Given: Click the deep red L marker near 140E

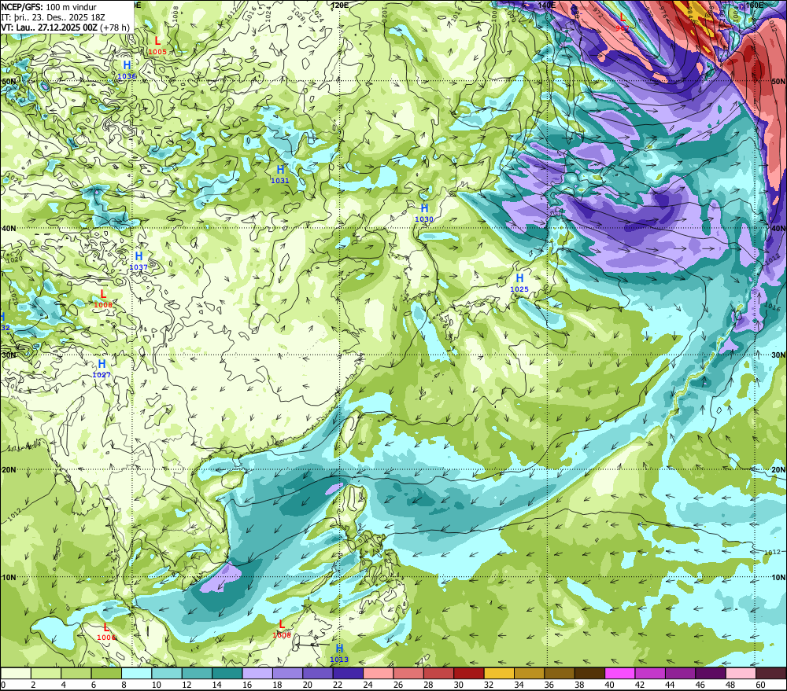Looking at the screenshot, I should pyautogui.click(x=623, y=22).
